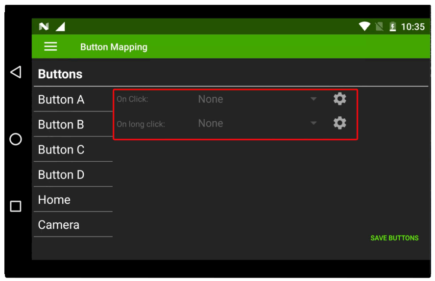The height and width of the screenshot is (281, 435).
Task: Tap the Android home circle button
Action: [16, 139]
